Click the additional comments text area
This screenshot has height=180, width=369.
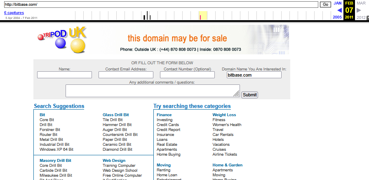pyautogui.click(x=153, y=91)
